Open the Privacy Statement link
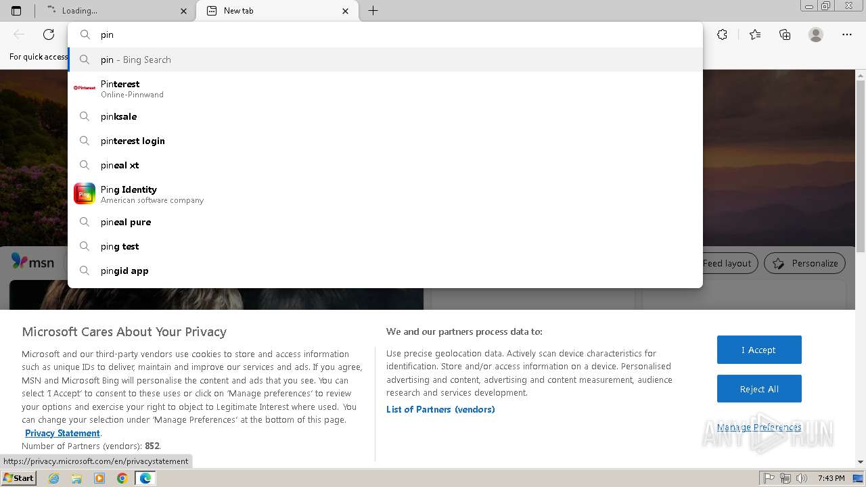Image resolution: width=866 pixels, height=487 pixels. pyautogui.click(x=62, y=433)
